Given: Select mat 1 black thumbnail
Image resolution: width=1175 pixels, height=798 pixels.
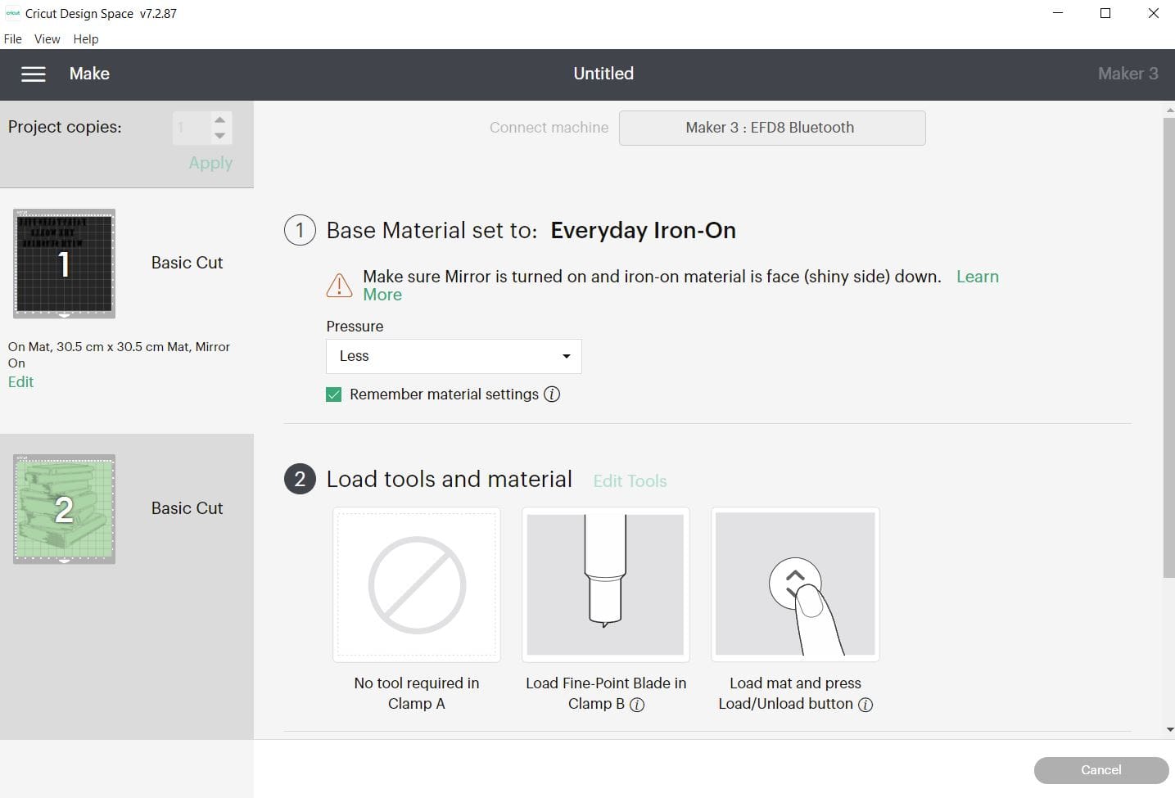Looking at the screenshot, I should click(64, 264).
